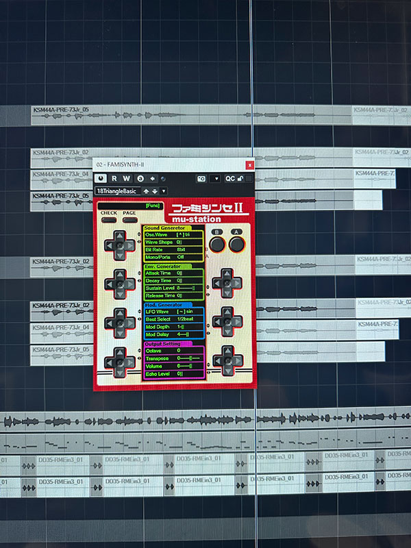
Task: Switch the A/B comparison setting button
Action: 140,179
